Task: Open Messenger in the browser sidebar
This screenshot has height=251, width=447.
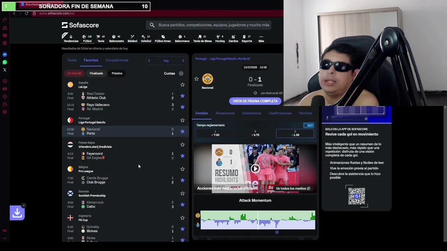Action: point(5,55)
